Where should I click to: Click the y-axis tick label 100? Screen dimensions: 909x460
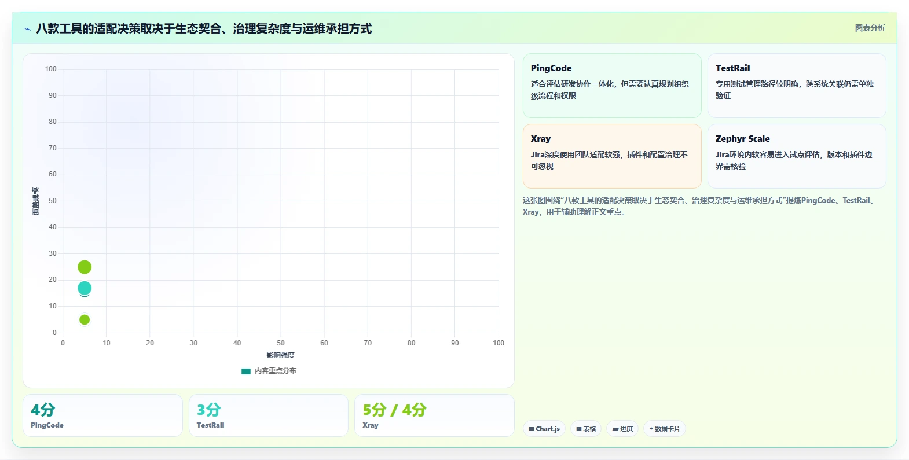click(51, 69)
